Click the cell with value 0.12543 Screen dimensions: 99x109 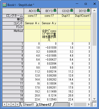click(49, 100)
